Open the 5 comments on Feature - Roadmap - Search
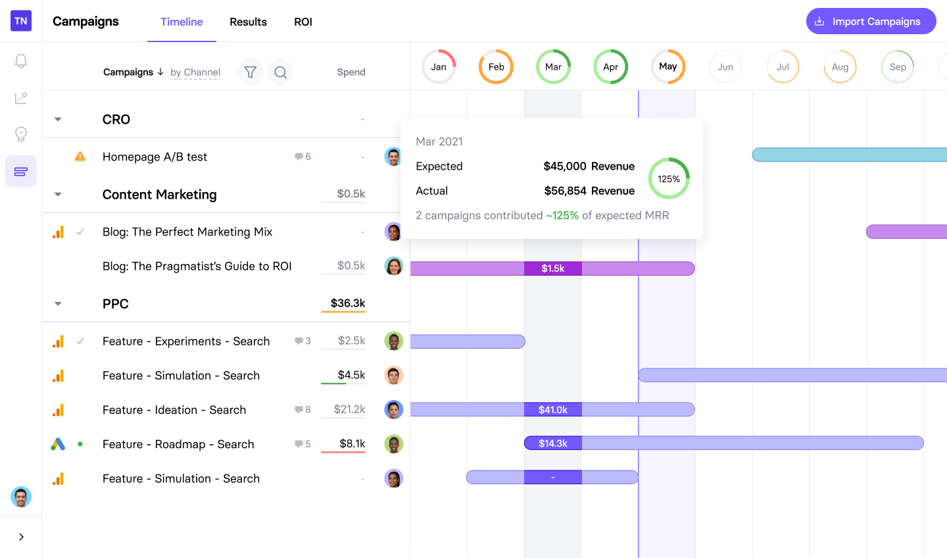Viewport: 947px width, 558px height. point(303,444)
